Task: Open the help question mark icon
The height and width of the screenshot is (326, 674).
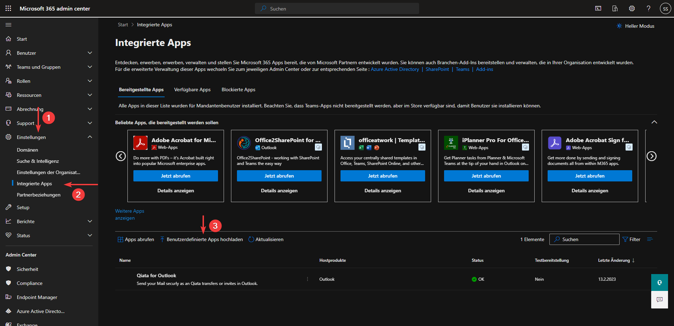Action: 648,8
